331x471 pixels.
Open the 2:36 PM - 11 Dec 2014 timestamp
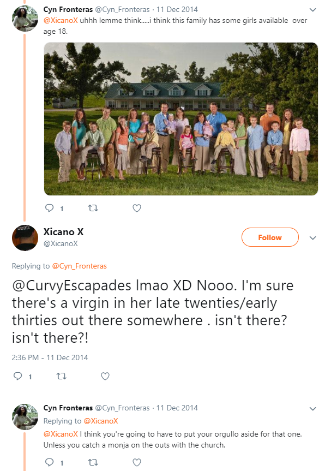point(50,357)
